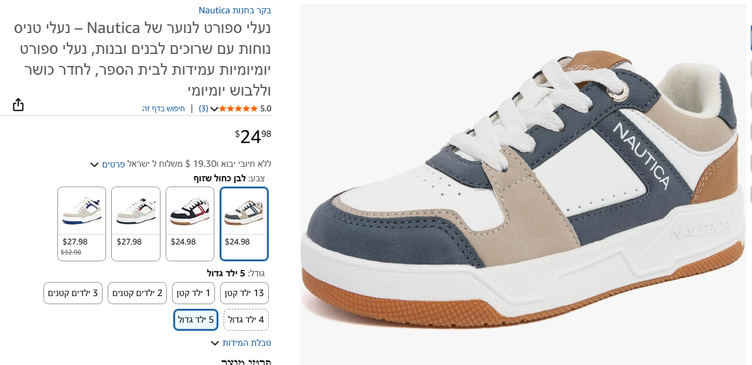Pick the white beige shoe swatch at $27.98
The width and height of the screenshot is (752, 365).
[136, 224]
